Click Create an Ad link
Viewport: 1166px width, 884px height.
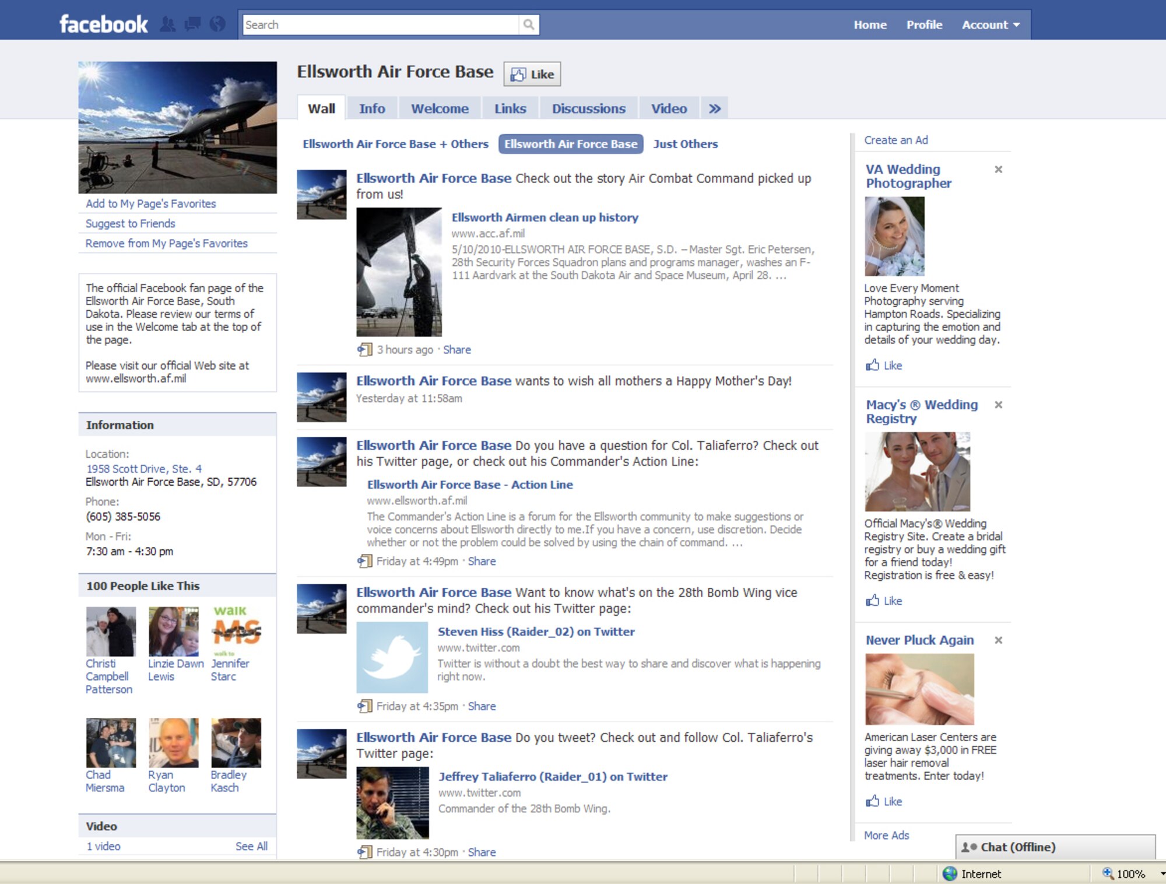[895, 140]
